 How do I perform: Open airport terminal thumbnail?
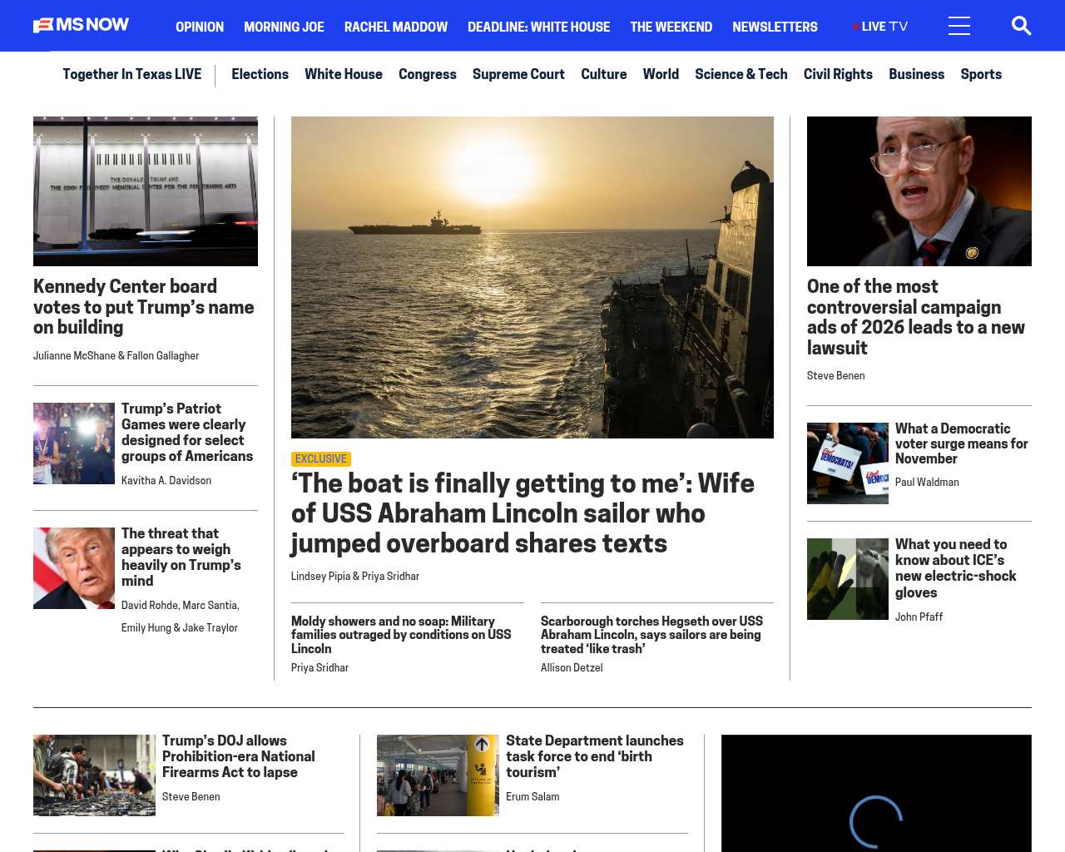click(438, 775)
